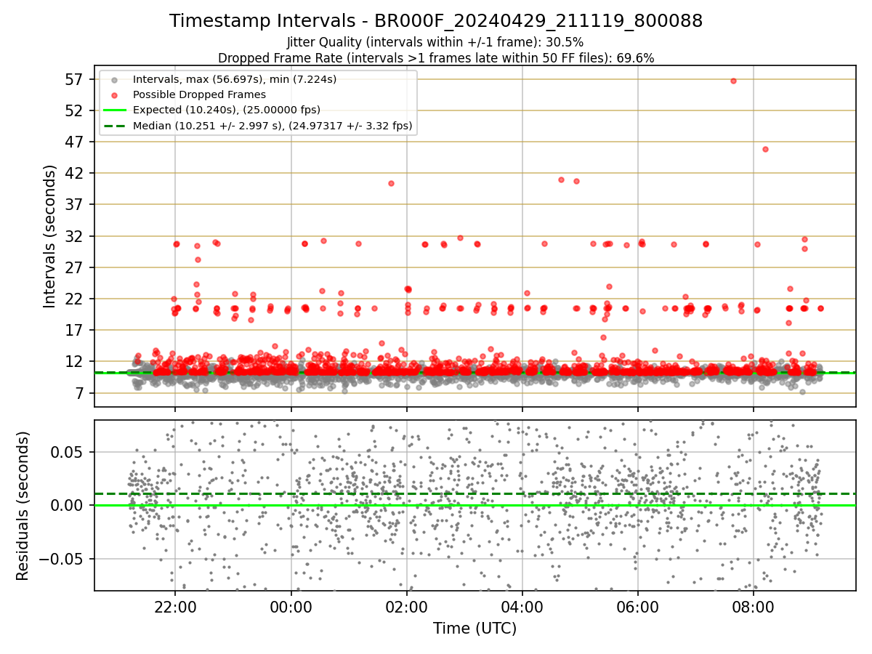Click the solid green line sample in the legend
Viewport: 872px width, 654px height.
tap(114, 110)
